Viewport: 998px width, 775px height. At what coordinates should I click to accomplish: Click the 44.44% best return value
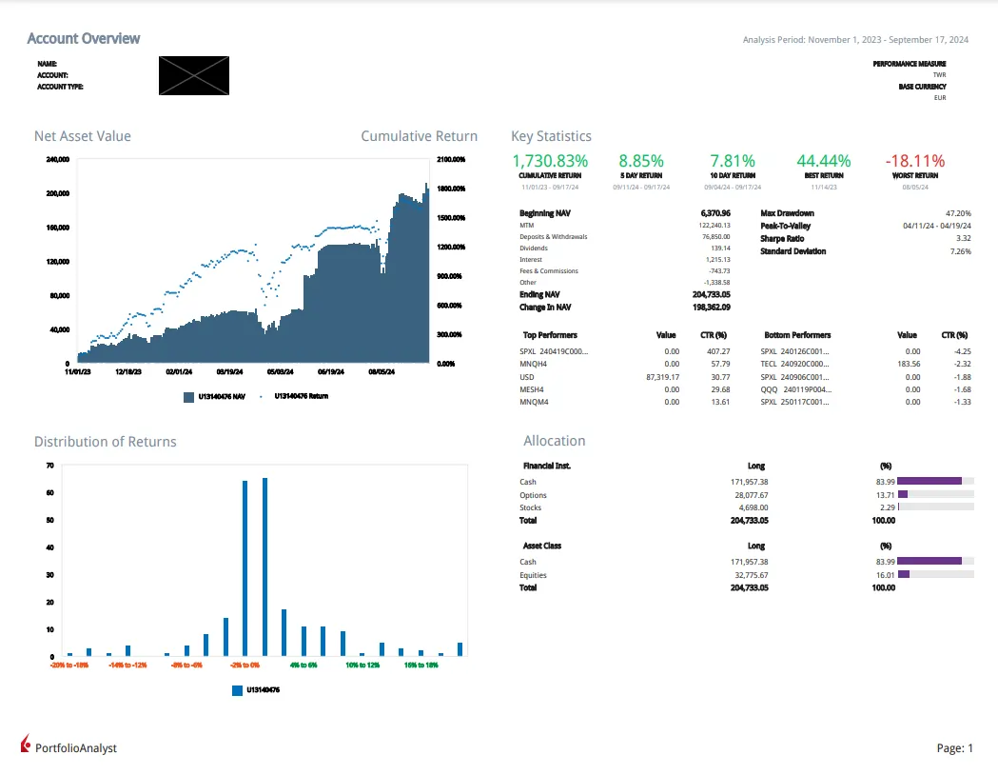click(x=823, y=161)
